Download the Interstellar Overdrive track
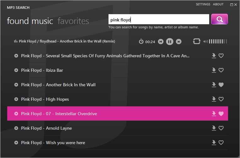 tap(214, 114)
